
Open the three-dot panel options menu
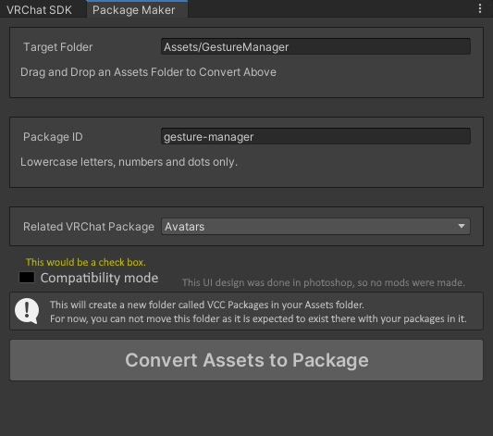coord(480,8)
